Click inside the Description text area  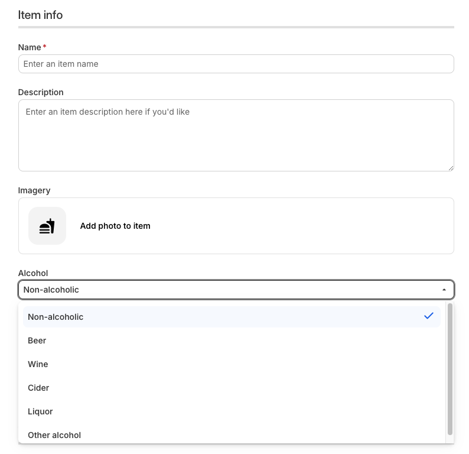pos(236,135)
